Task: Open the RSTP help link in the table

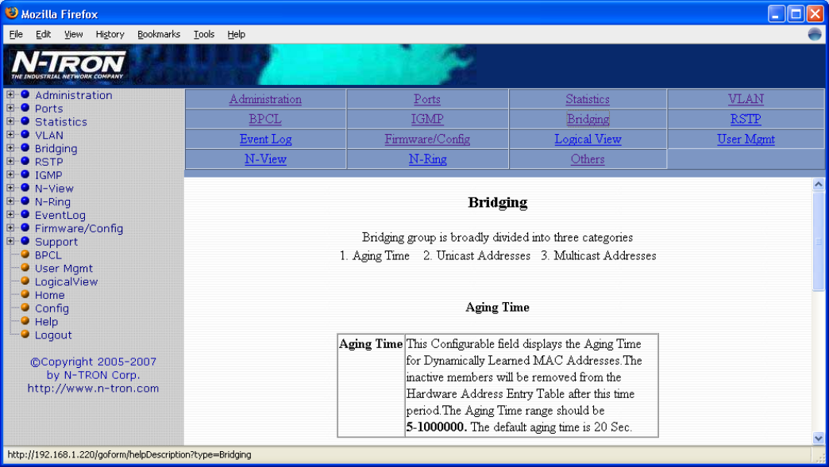Action: [x=745, y=119]
